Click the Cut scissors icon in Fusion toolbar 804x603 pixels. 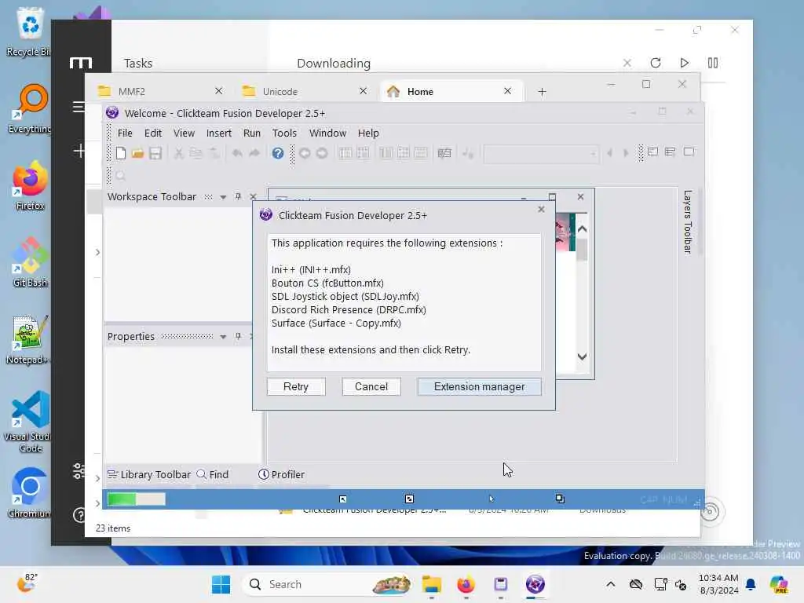tap(178, 153)
